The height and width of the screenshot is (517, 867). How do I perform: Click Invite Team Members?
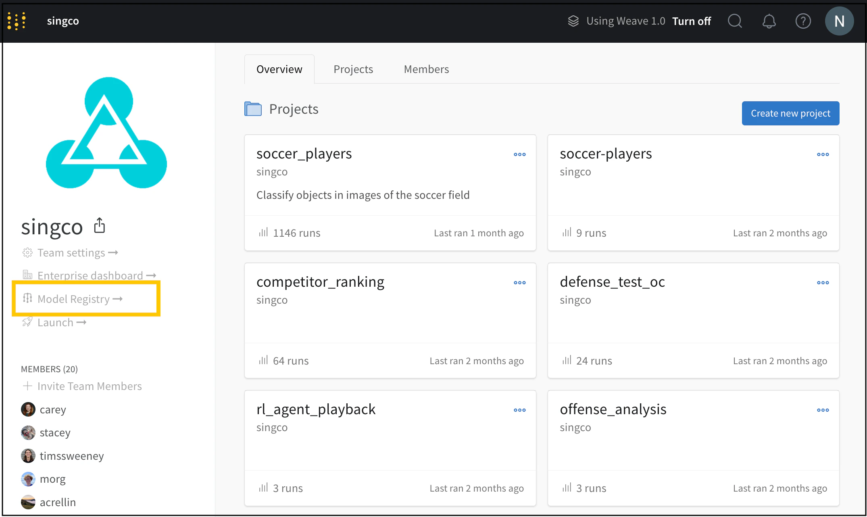[89, 386]
